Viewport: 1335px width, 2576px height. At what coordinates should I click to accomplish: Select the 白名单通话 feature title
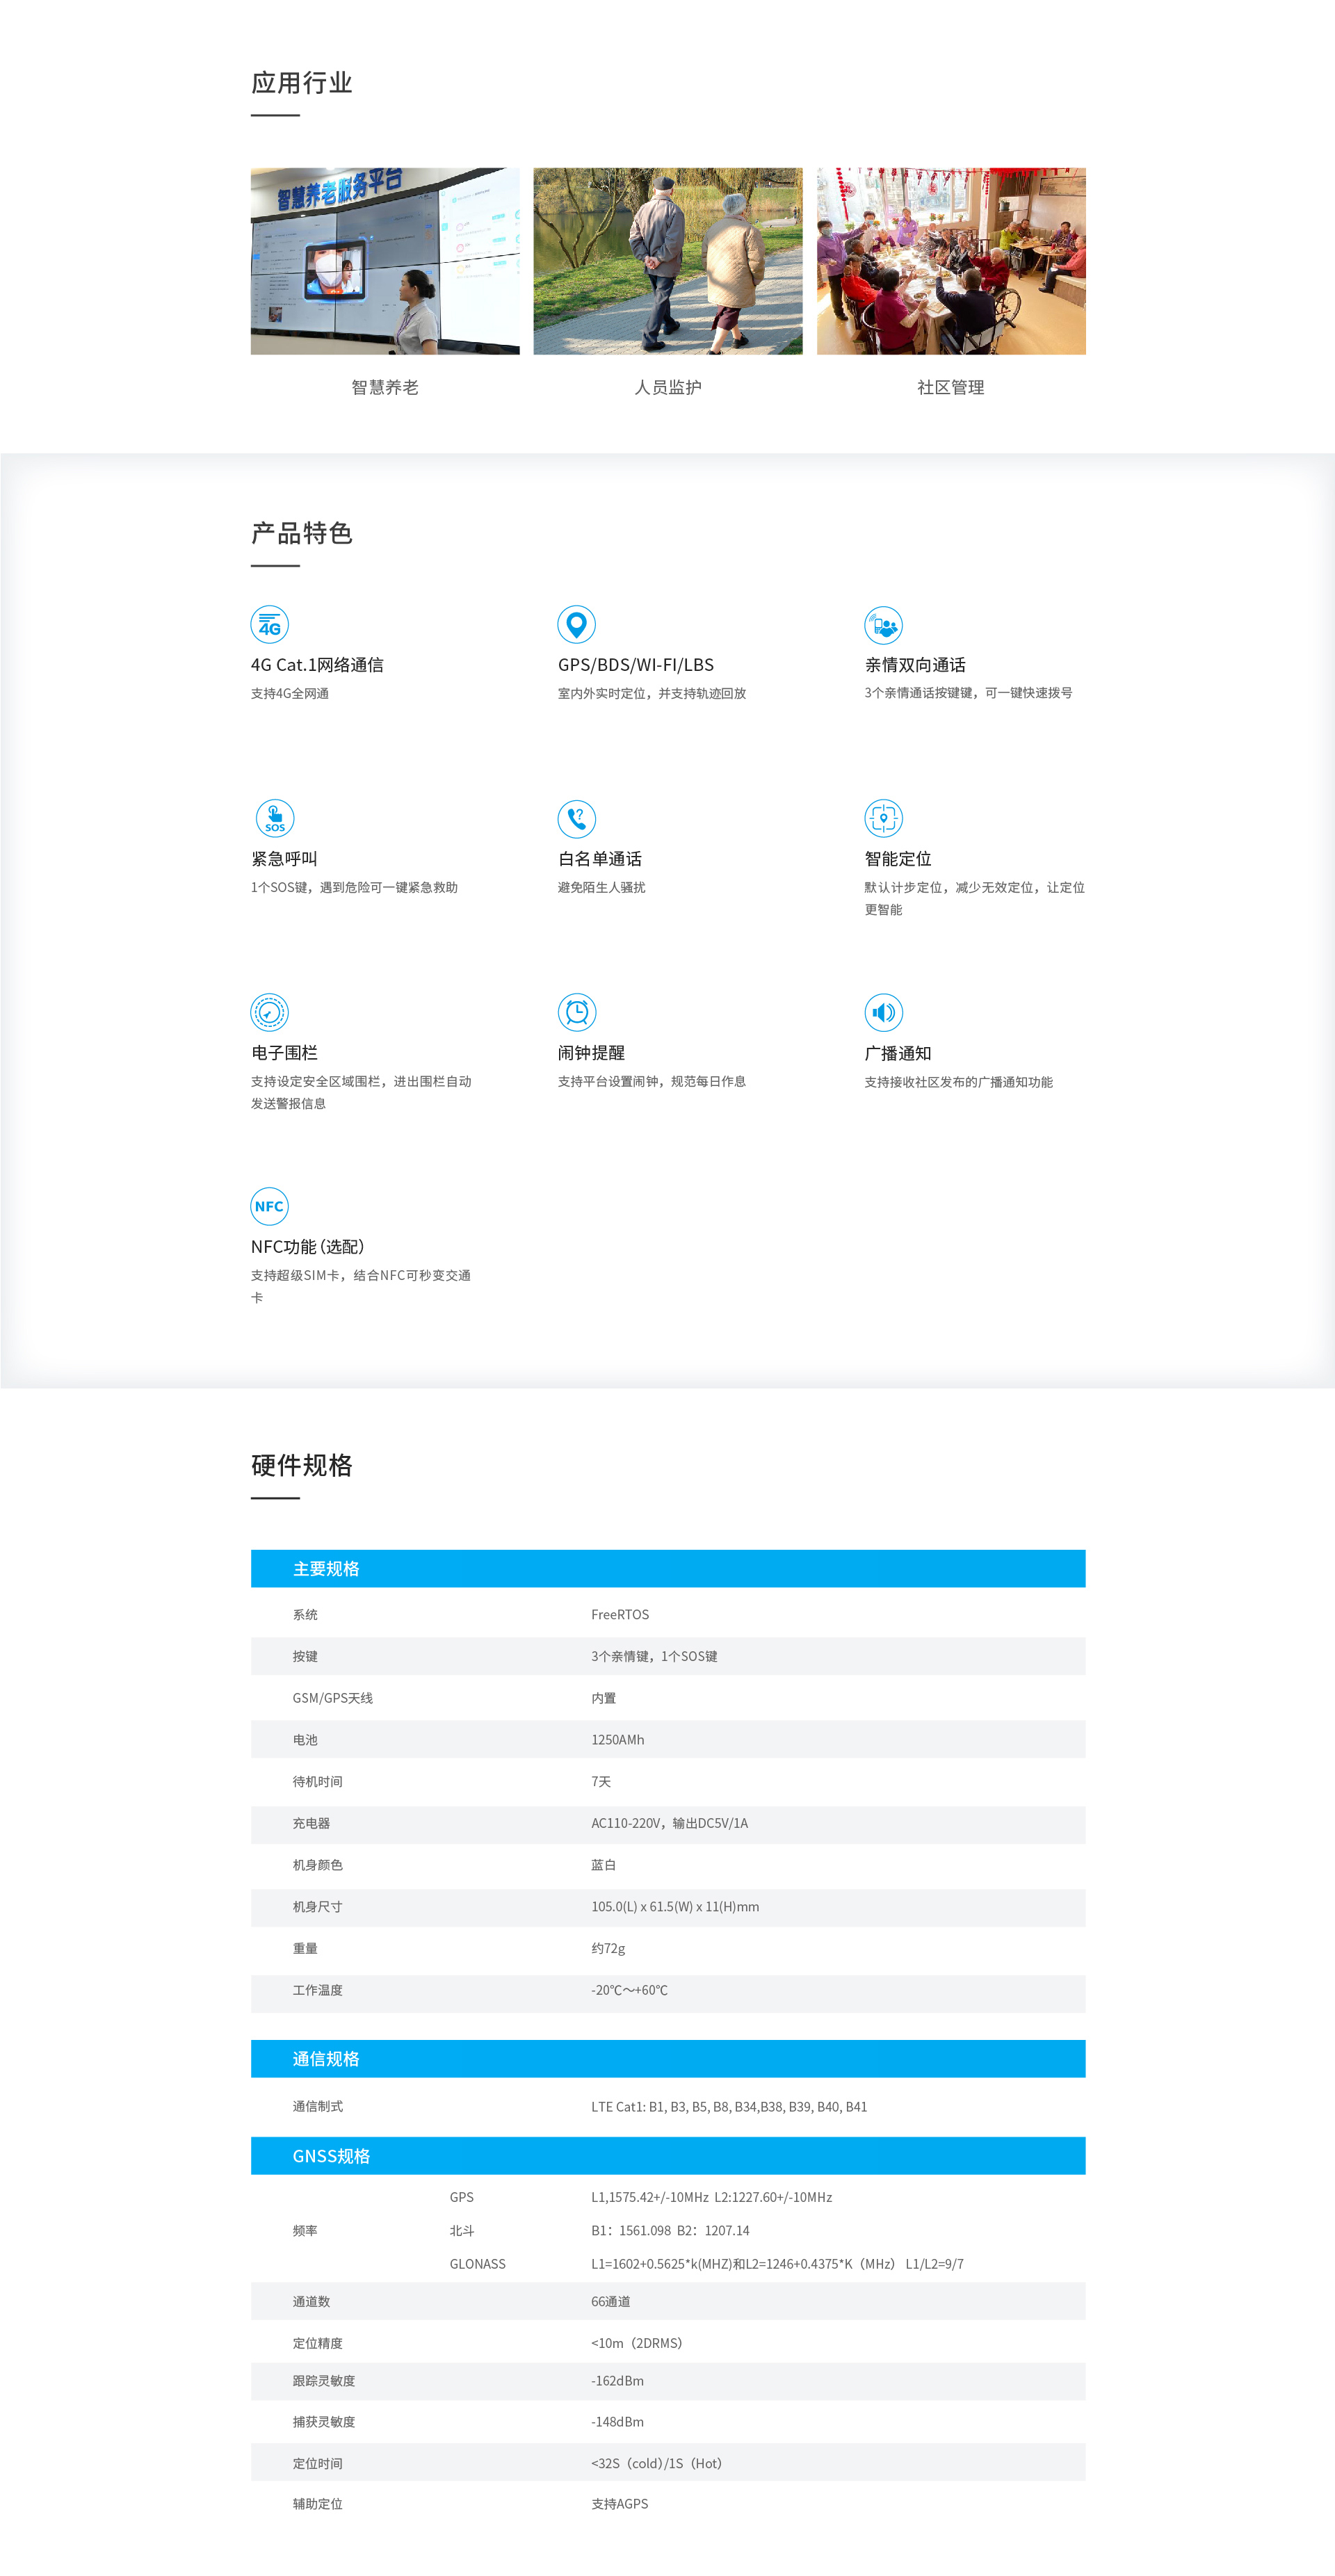point(600,859)
